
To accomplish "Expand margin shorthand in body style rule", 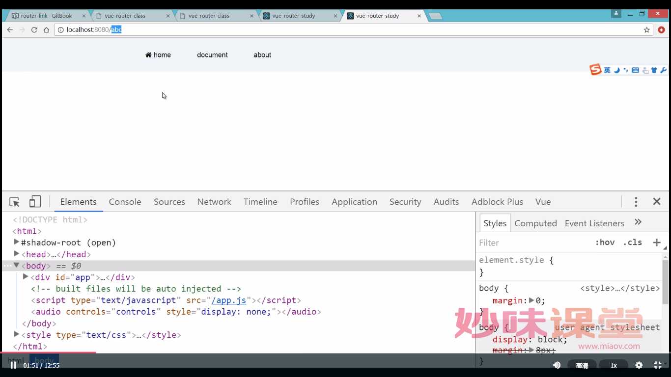I will click(x=531, y=300).
